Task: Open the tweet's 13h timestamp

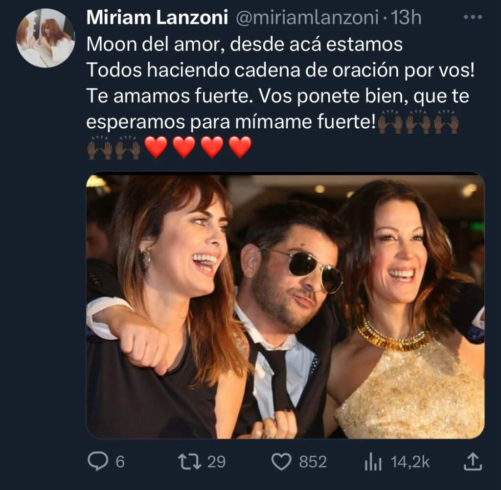Action: click(407, 19)
